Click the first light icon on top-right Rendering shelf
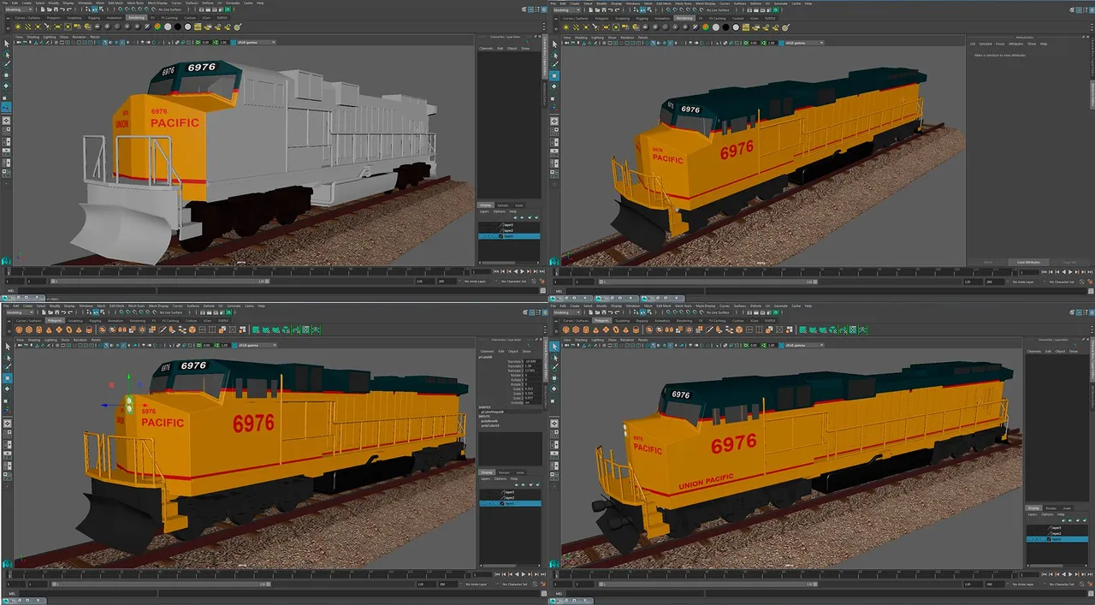 tap(565, 27)
